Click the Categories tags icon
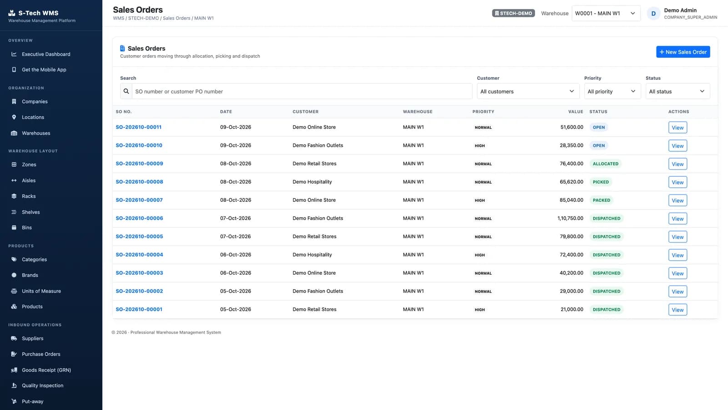Image resolution: width=728 pixels, height=410 pixels. tap(14, 260)
